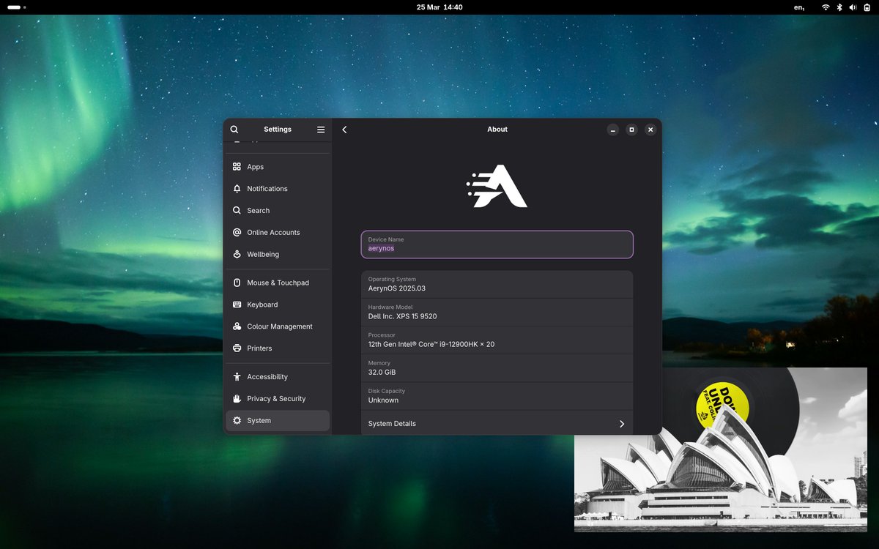This screenshot has width=879, height=549.
Task: Click the Accessibility figure icon
Action: click(237, 377)
